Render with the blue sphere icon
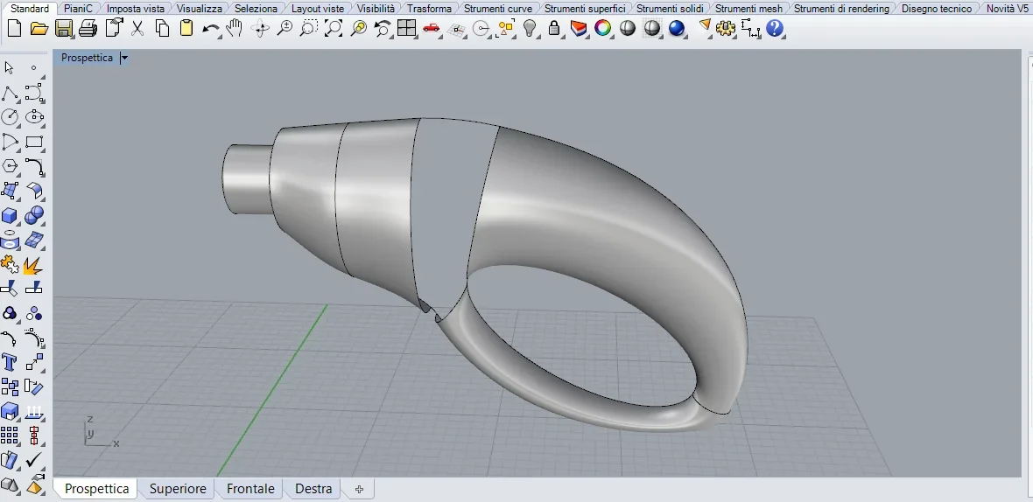Viewport: 1033px width, 502px height. pyautogui.click(x=677, y=28)
